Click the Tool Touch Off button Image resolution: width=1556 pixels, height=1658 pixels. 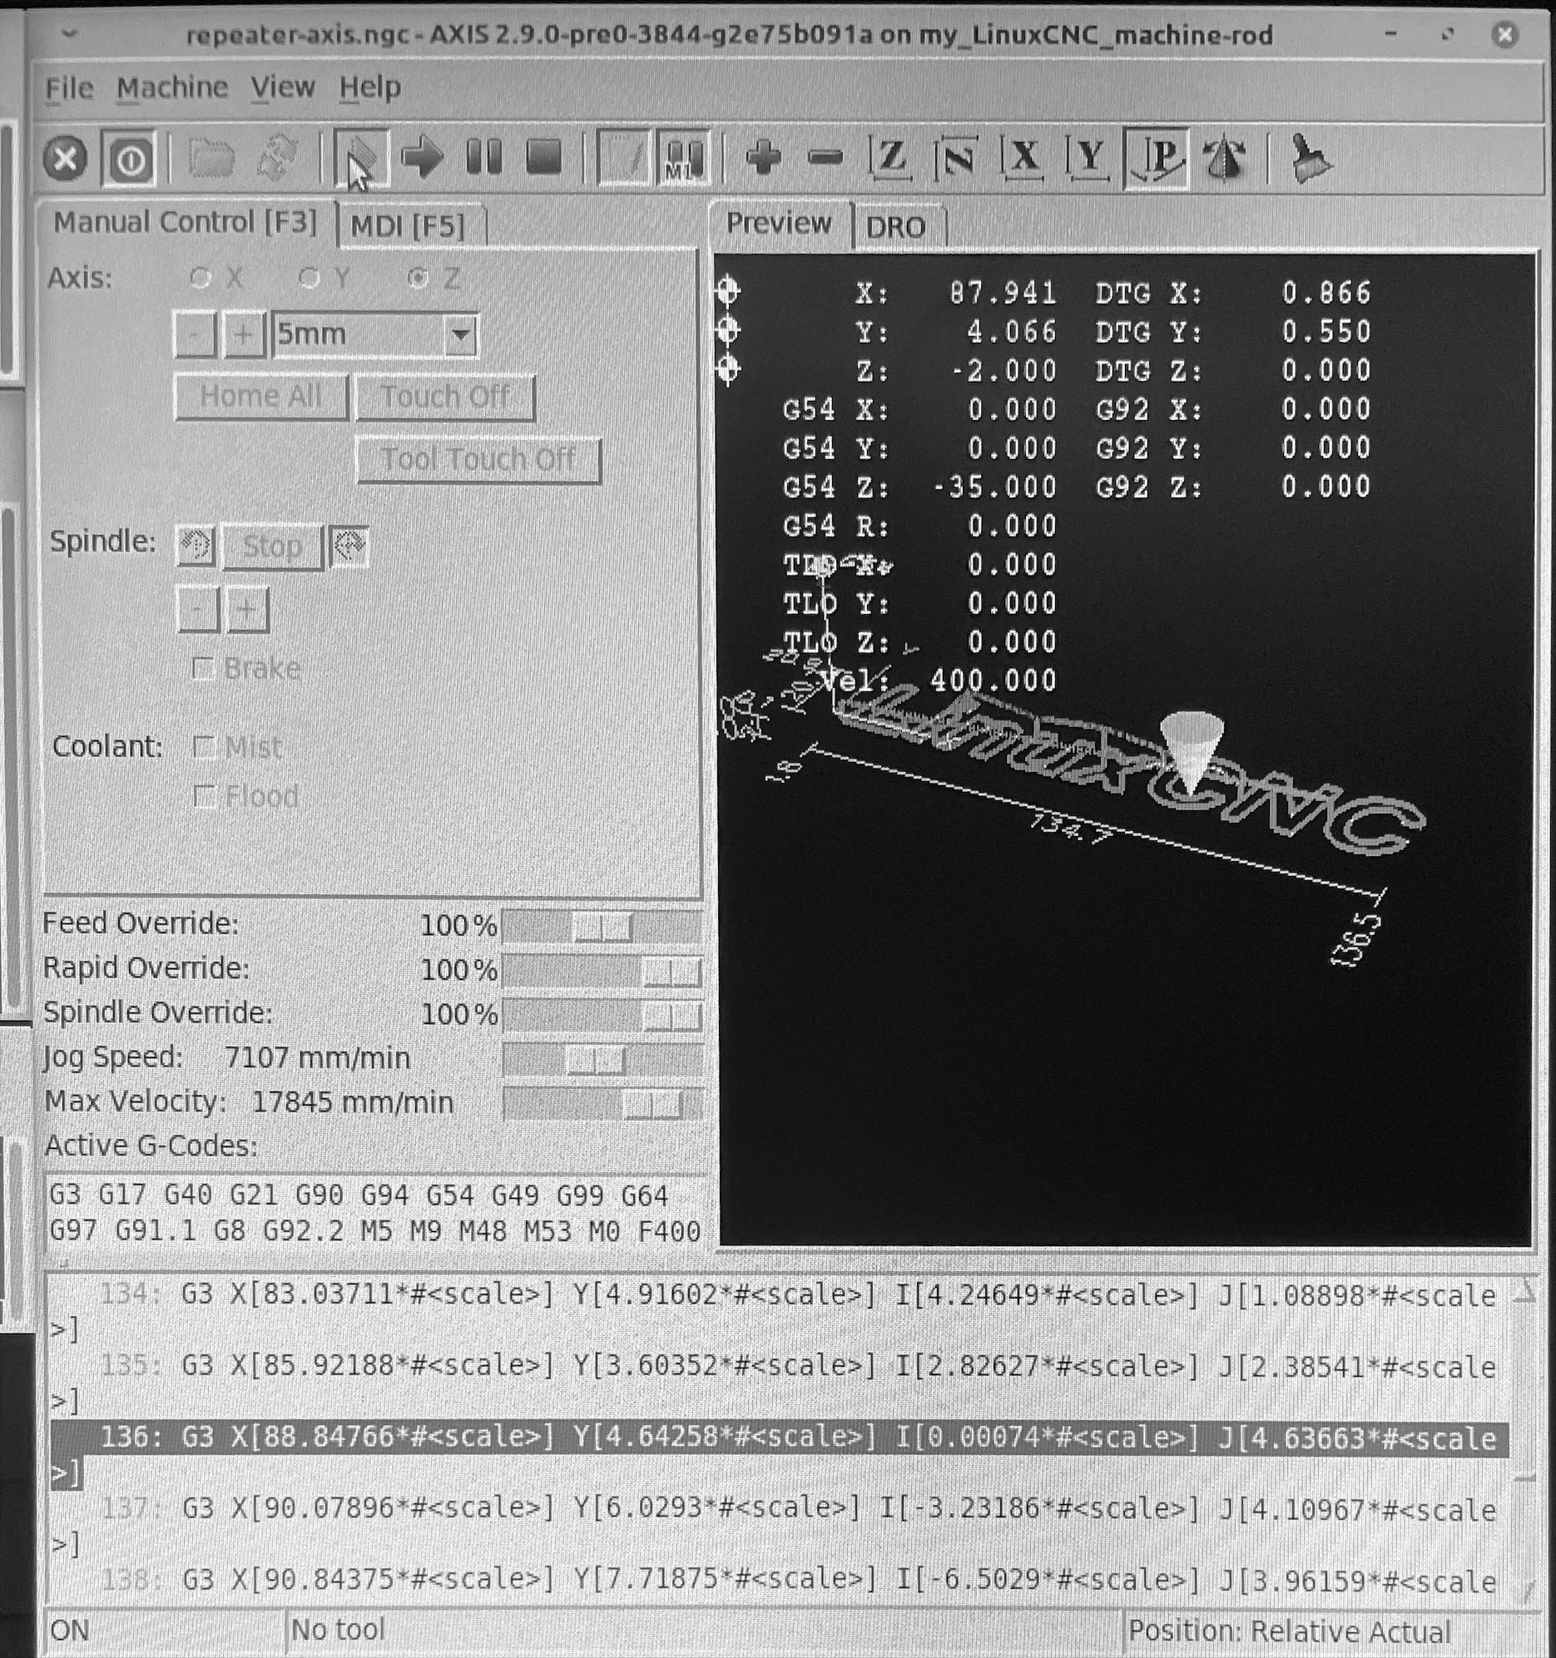478,459
